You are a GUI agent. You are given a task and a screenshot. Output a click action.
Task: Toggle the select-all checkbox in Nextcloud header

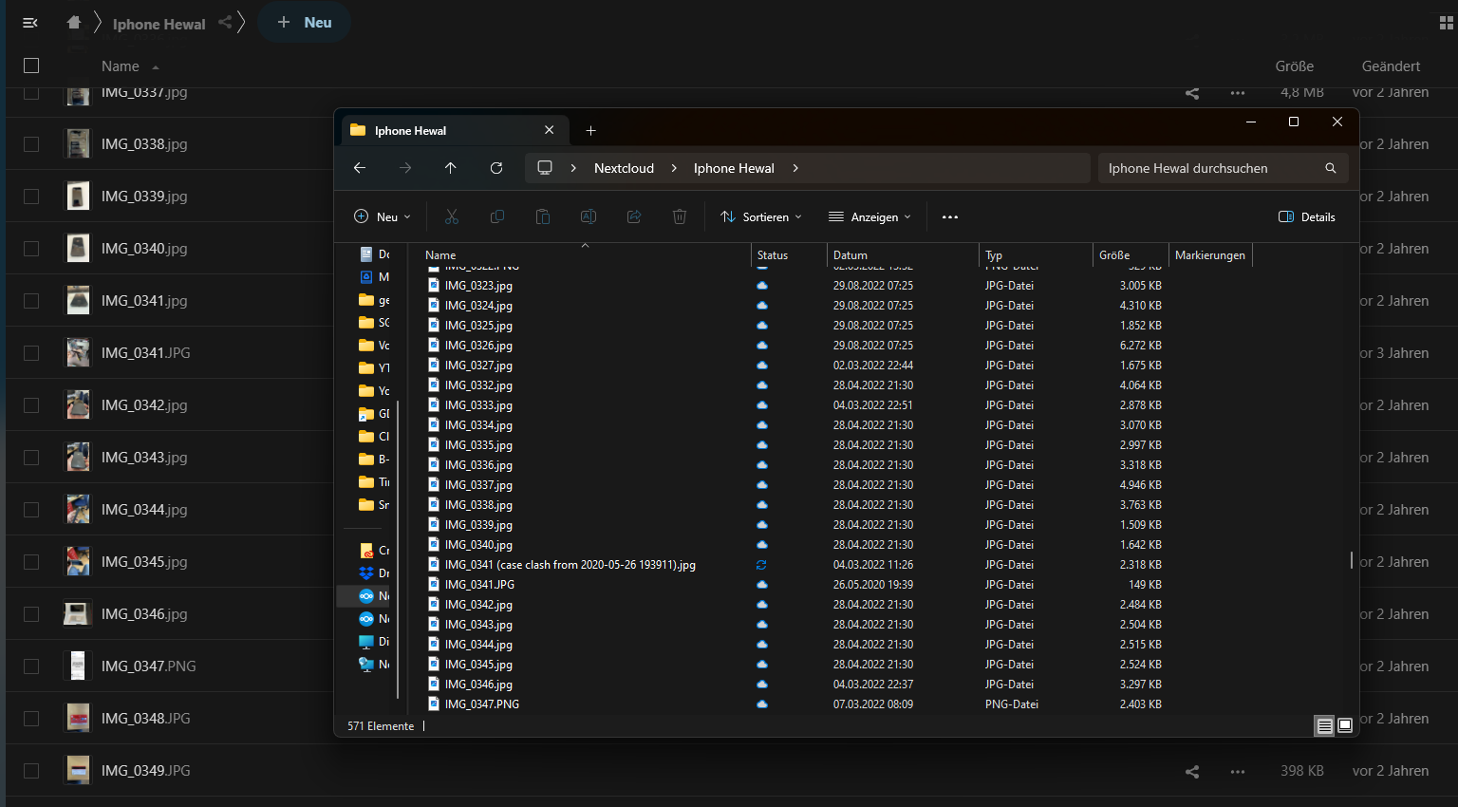point(31,66)
